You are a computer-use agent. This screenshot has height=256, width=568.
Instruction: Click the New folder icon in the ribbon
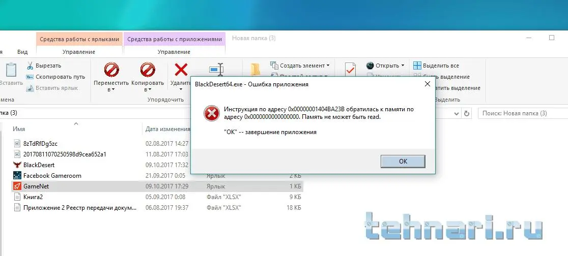point(255,70)
